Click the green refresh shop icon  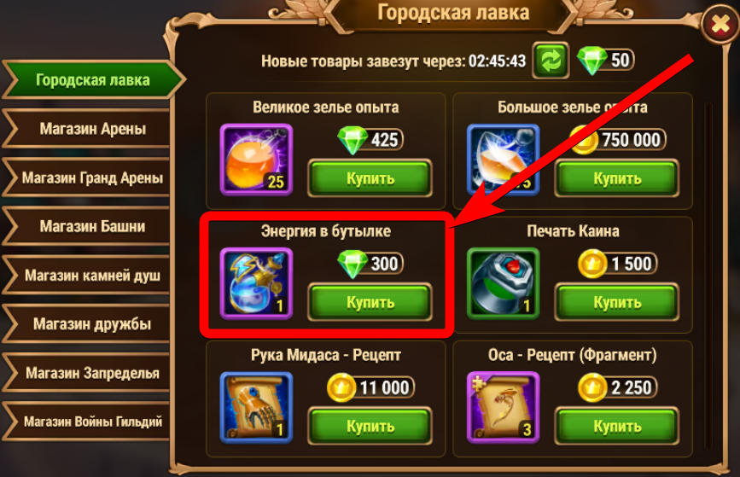(x=551, y=61)
